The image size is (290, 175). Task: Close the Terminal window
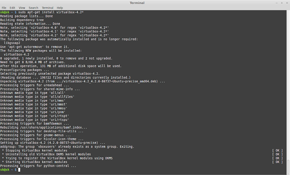(287, 3)
